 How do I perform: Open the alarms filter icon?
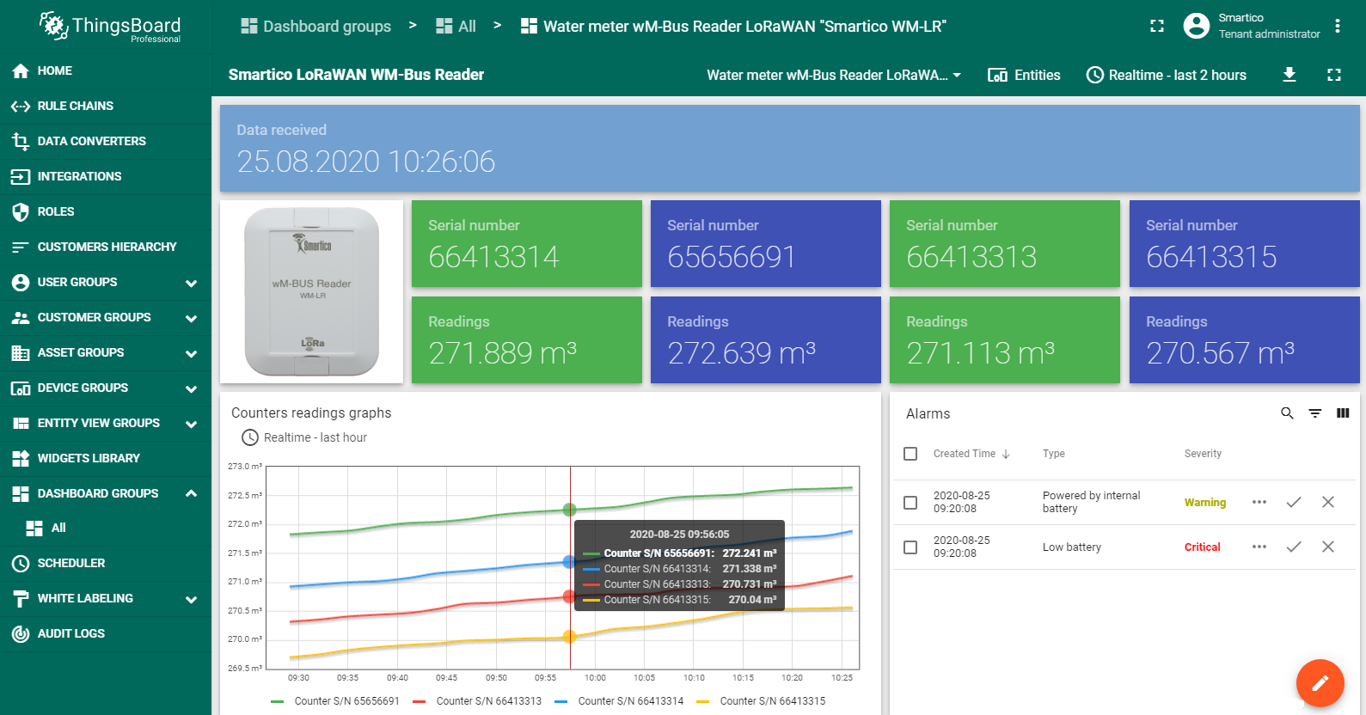1315,413
